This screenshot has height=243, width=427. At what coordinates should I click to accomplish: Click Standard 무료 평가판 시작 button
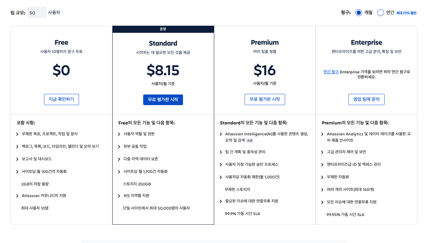click(x=163, y=100)
